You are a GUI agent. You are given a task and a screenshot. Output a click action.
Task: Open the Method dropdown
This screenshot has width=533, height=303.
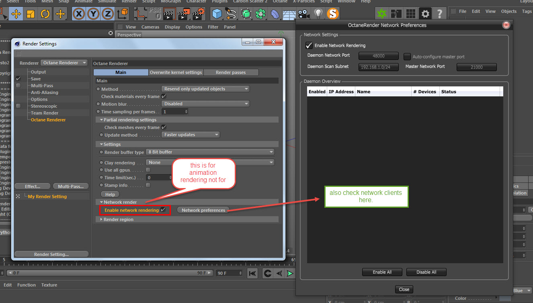[x=205, y=89]
